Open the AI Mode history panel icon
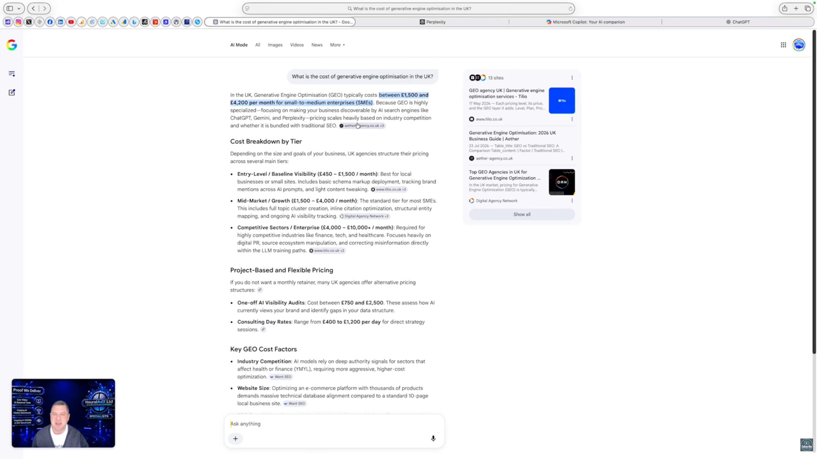The height and width of the screenshot is (459, 817). [x=12, y=74]
